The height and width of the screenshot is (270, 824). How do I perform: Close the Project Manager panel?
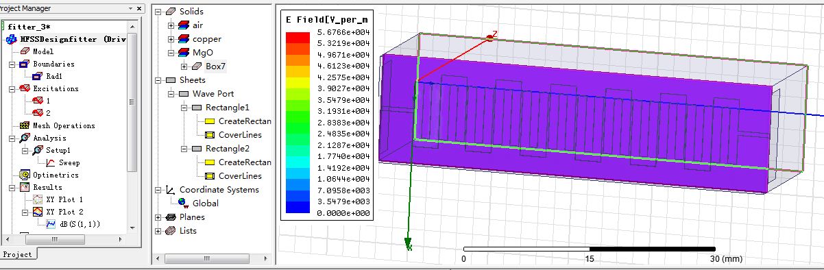coord(139,8)
